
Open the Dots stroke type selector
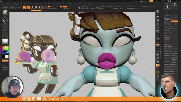click(x=5, y=20)
